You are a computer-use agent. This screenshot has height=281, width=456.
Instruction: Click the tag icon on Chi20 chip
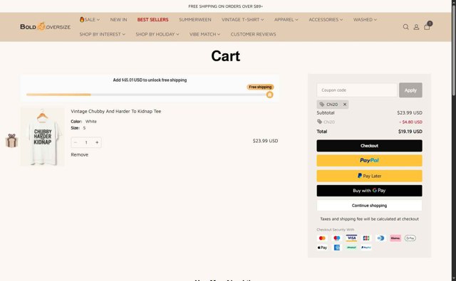[321, 104]
